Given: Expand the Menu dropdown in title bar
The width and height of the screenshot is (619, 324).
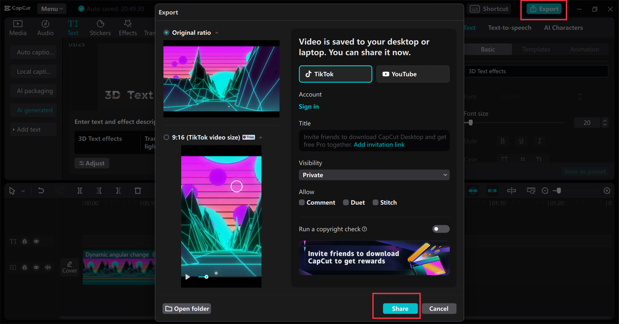Looking at the screenshot, I should click(x=52, y=9).
